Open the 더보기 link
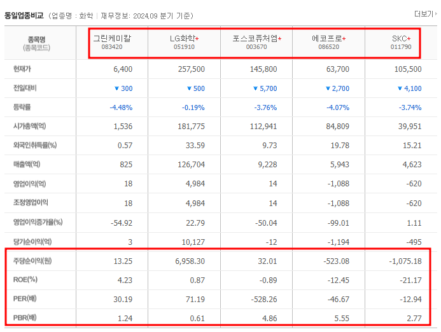Viewport: 441px width, 332px height. coord(426,14)
